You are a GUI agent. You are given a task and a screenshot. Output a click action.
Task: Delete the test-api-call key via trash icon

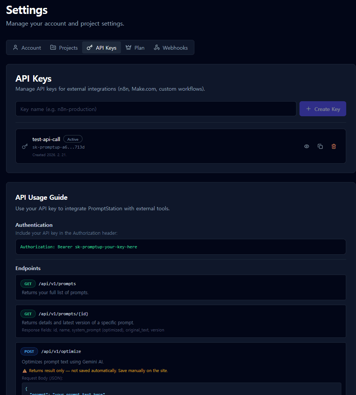click(x=333, y=146)
